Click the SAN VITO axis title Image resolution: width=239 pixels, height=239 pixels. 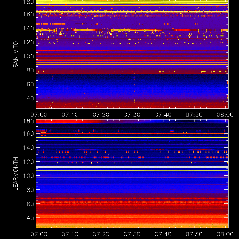[x=16, y=54]
